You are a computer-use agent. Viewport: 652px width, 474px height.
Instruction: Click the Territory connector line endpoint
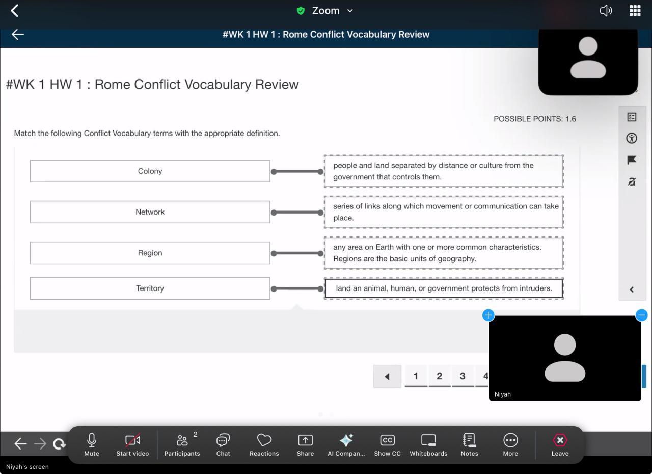[274, 289]
